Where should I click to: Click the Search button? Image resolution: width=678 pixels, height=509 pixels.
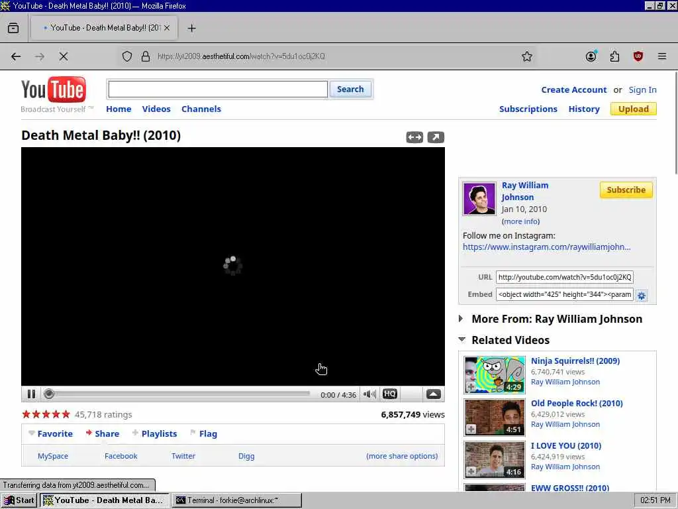pos(350,89)
